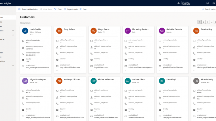
Task: Click Clear filters in the toolbar
Action: 46,9
